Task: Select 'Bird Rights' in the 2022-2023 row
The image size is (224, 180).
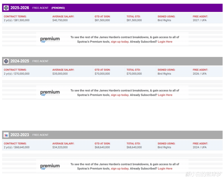Action: [164, 147]
